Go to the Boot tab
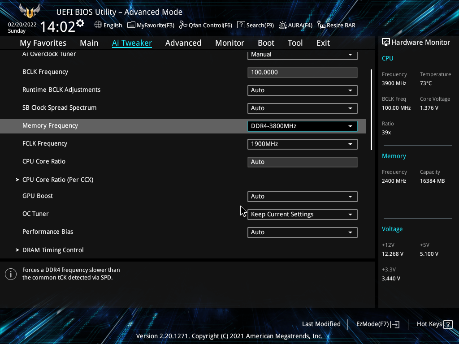This screenshot has width=459, height=344. click(266, 43)
